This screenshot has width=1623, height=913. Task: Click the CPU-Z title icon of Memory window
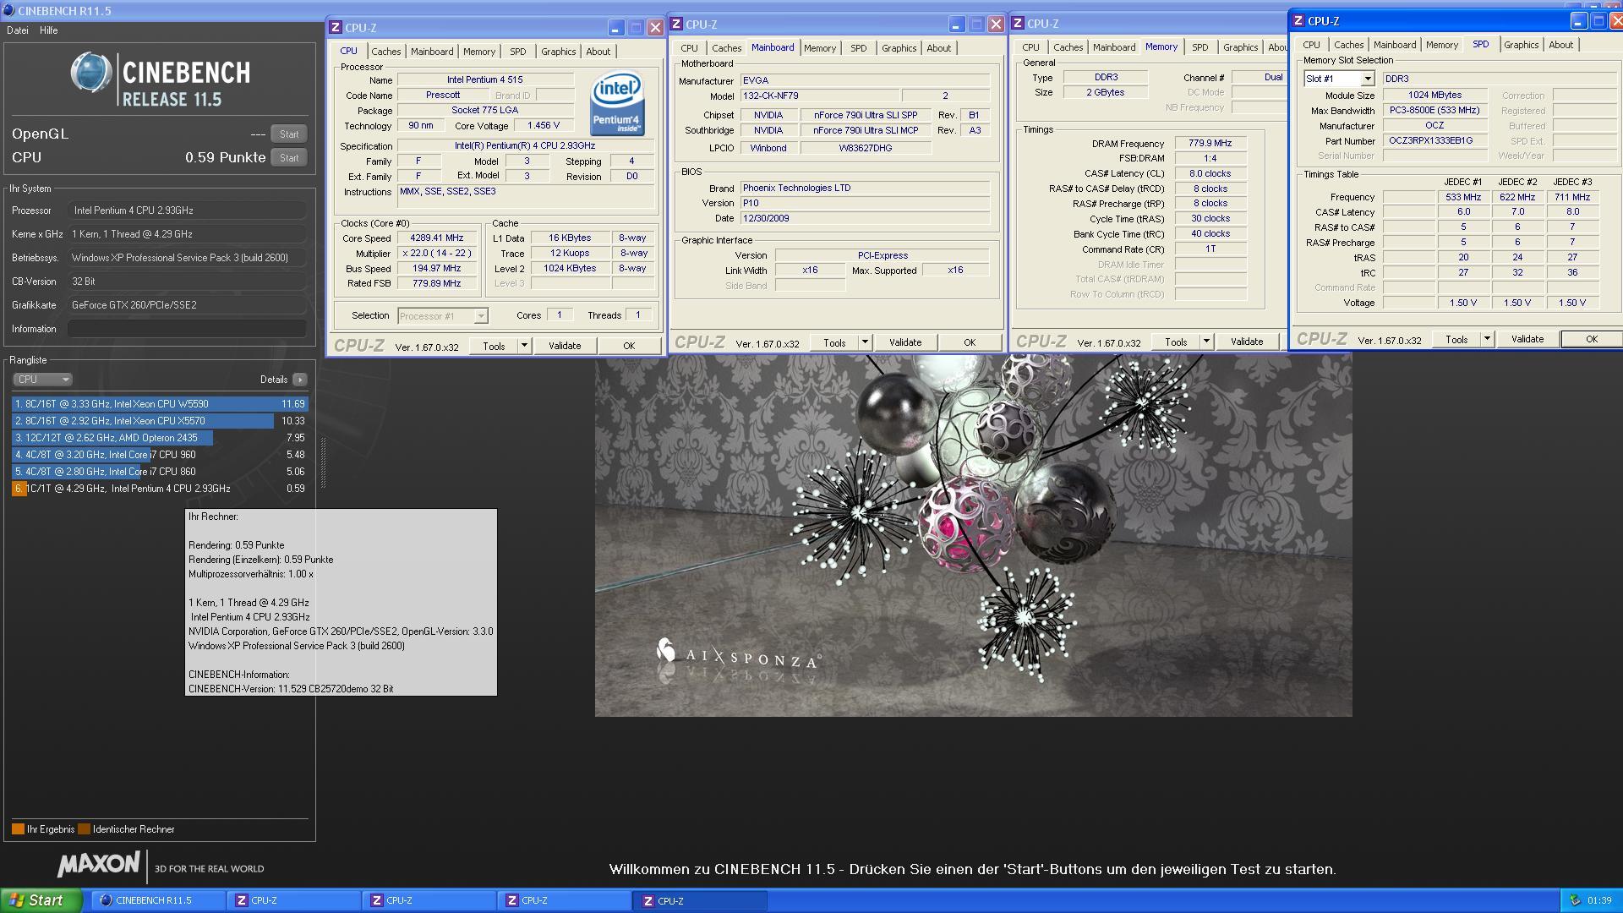[x=1018, y=24]
